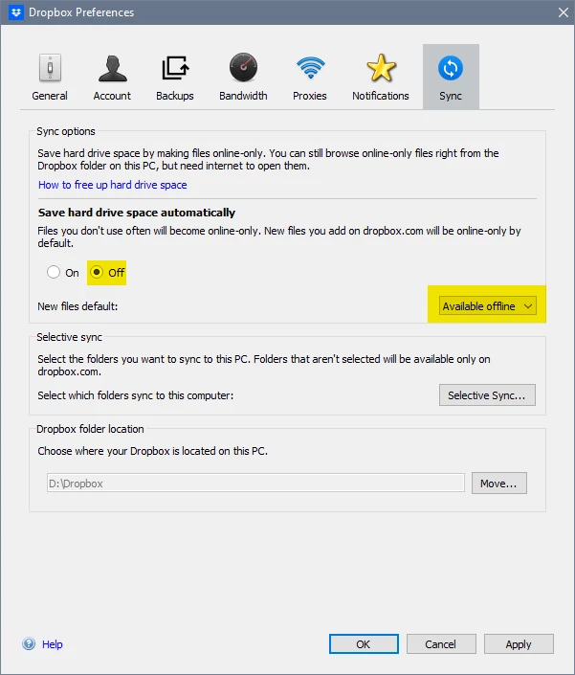Go to the Proxies tab
The height and width of the screenshot is (675, 575).
[x=310, y=77]
